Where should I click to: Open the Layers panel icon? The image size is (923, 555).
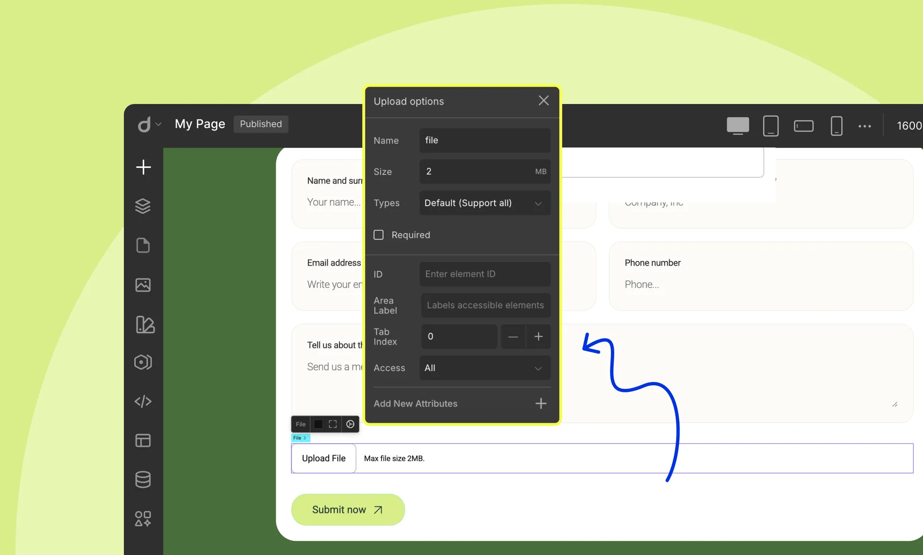pos(143,206)
